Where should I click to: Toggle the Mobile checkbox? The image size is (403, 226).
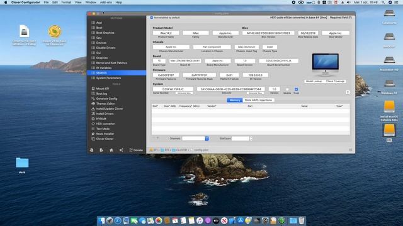pyautogui.click(x=287, y=89)
